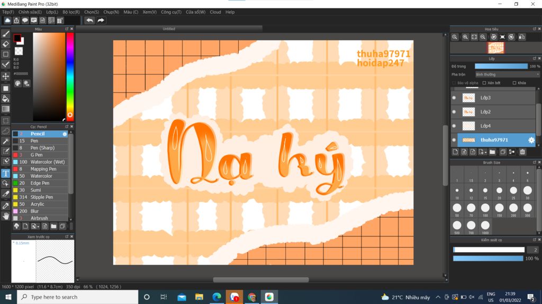Screen dimensions: 542x304
Task: Open the add brush dropdown arrow
Action: [38, 227]
